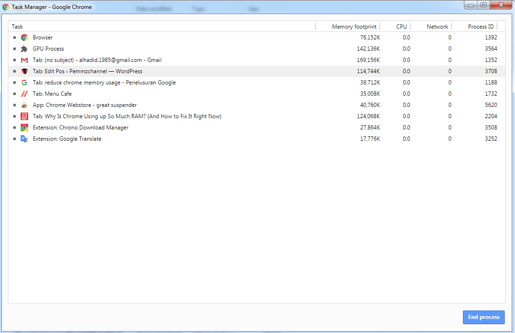
Task: Click the Chrome Webstore app icon
Action: coord(24,105)
